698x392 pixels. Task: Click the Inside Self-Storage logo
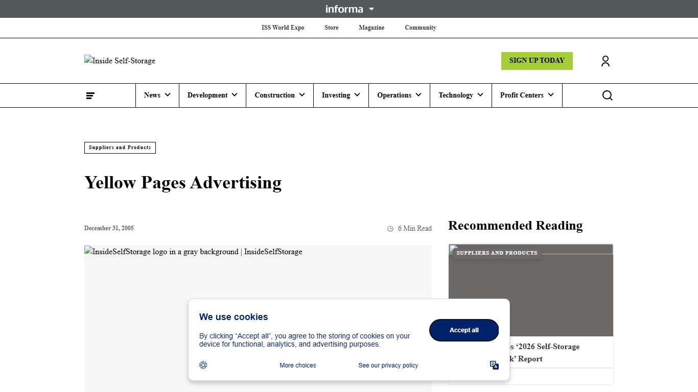pos(120,61)
